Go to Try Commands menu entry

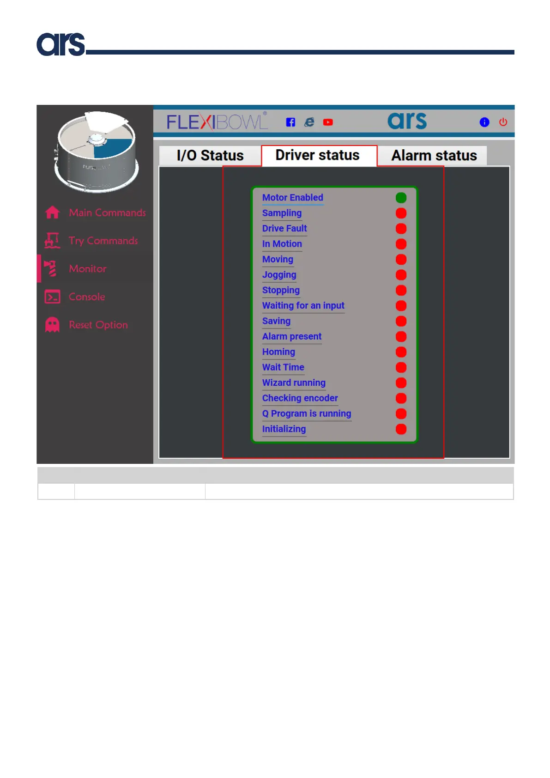pyautogui.click(x=103, y=241)
